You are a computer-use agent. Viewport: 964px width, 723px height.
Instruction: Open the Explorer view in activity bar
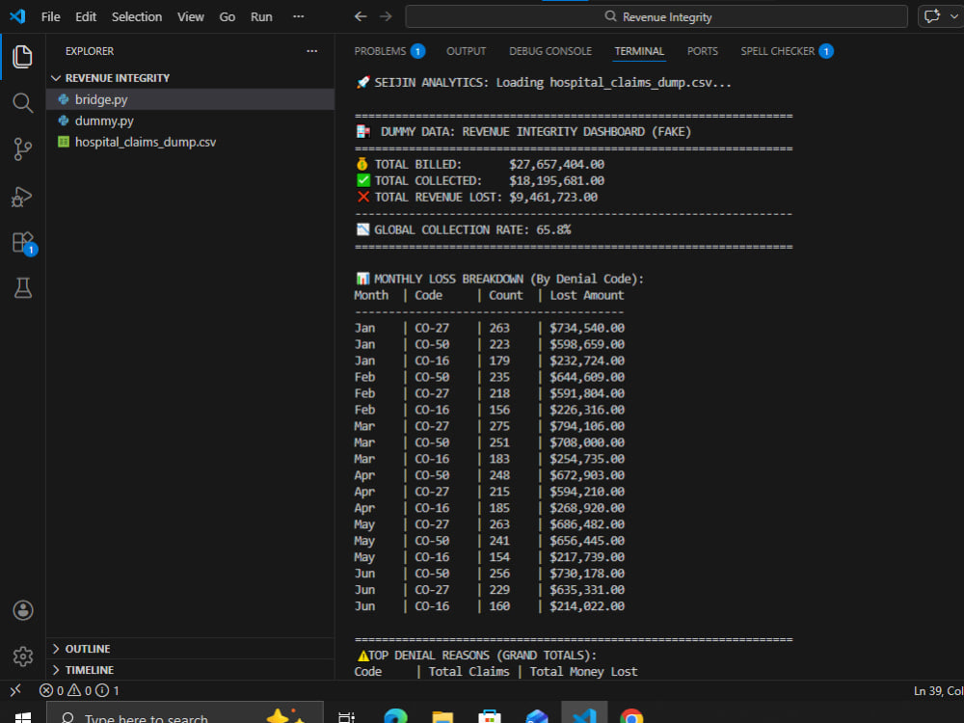[23, 57]
